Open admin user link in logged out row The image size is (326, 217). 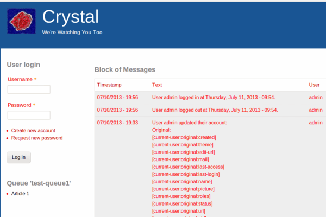316,110
